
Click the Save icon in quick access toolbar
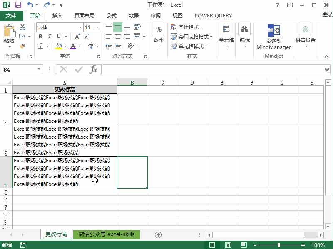18,5
